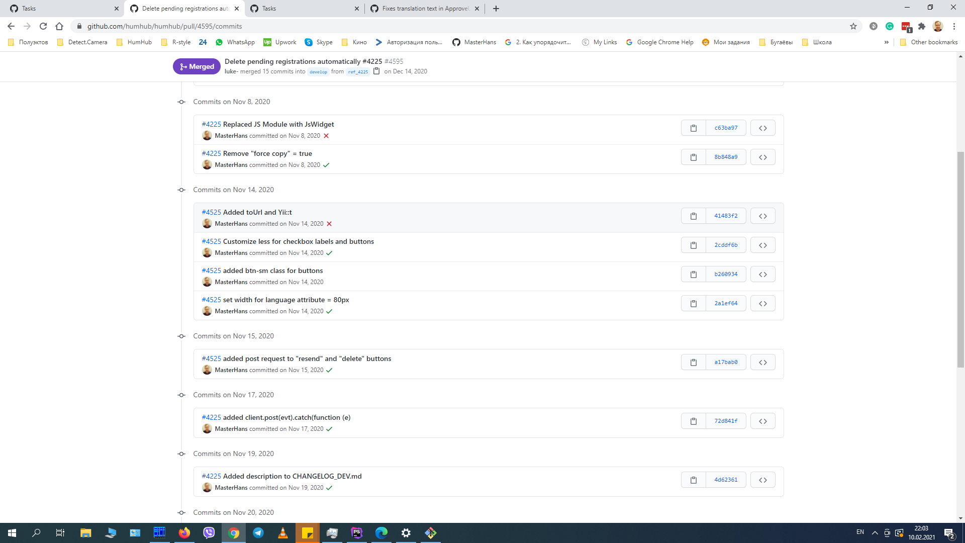This screenshot has height=543, width=965.
Task: Copy SHA of commit 4d62361
Action: point(694,480)
